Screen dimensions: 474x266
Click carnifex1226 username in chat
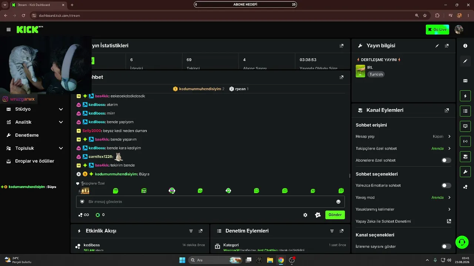point(101,157)
